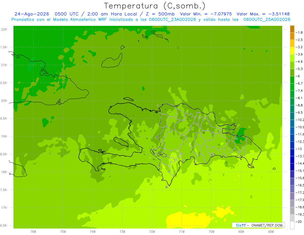
Task: Click the "17N" latitude axis label
Action: point(4,208)
